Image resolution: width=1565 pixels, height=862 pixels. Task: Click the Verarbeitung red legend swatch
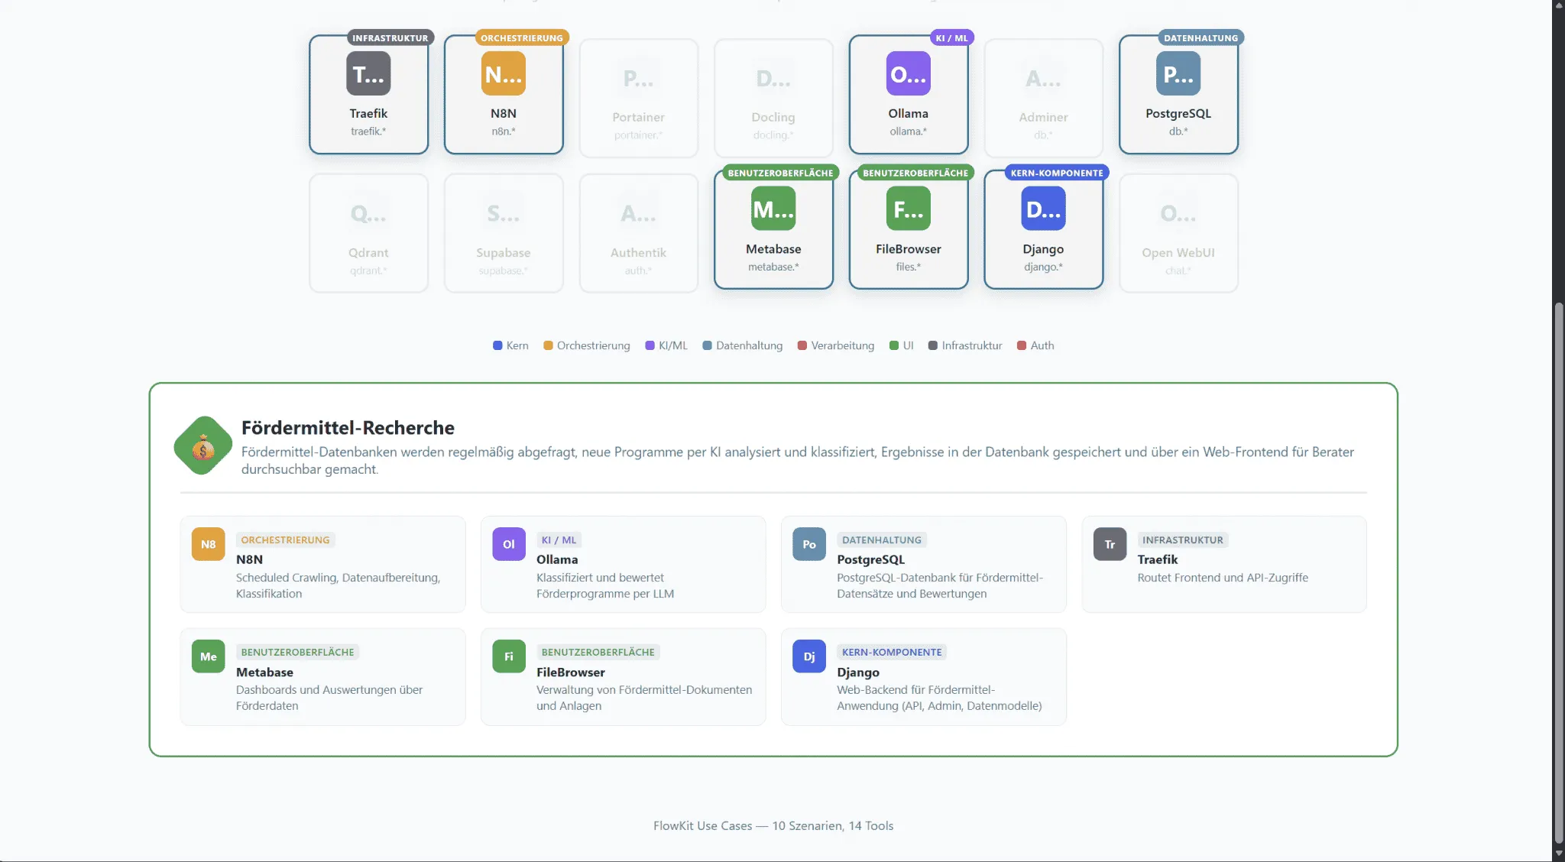[802, 345]
